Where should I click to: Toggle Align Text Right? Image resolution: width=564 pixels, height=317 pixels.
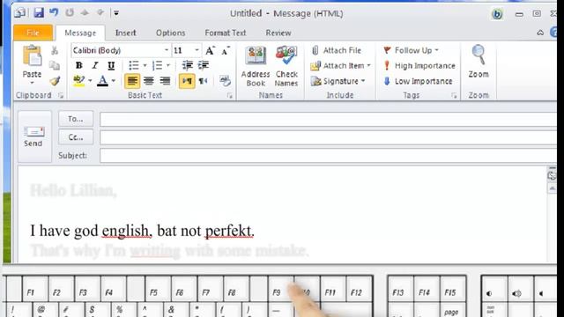(x=165, y=81)
